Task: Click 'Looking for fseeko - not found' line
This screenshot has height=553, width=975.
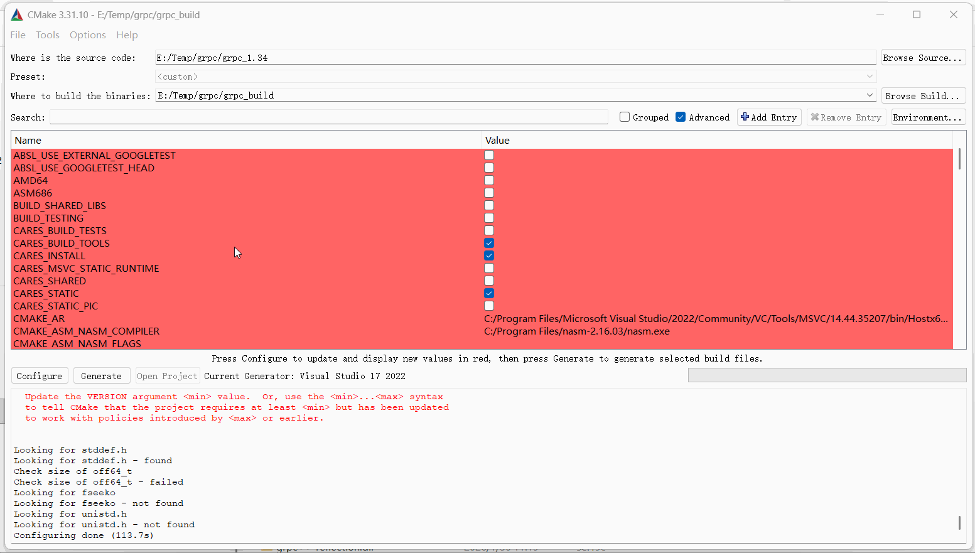Action: click(99, 503)
